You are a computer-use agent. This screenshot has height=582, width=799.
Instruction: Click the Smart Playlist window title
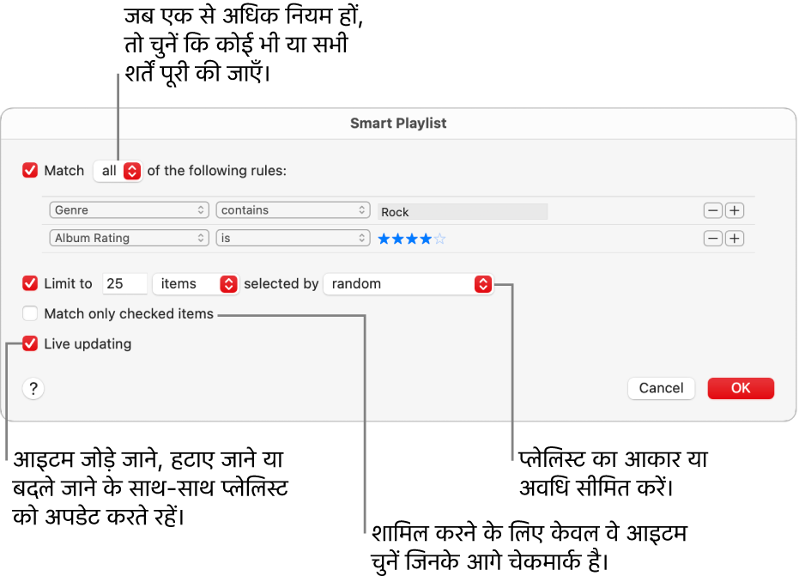click(398, 124)
